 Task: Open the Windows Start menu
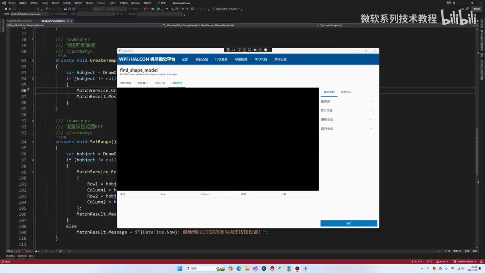180,268
